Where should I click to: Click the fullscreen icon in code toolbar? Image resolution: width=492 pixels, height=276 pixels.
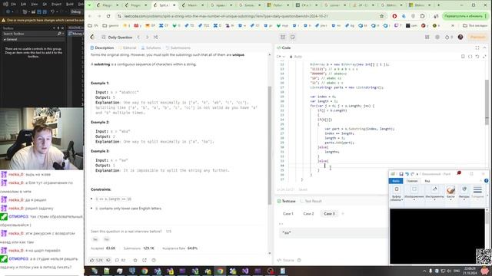(484, 57)
